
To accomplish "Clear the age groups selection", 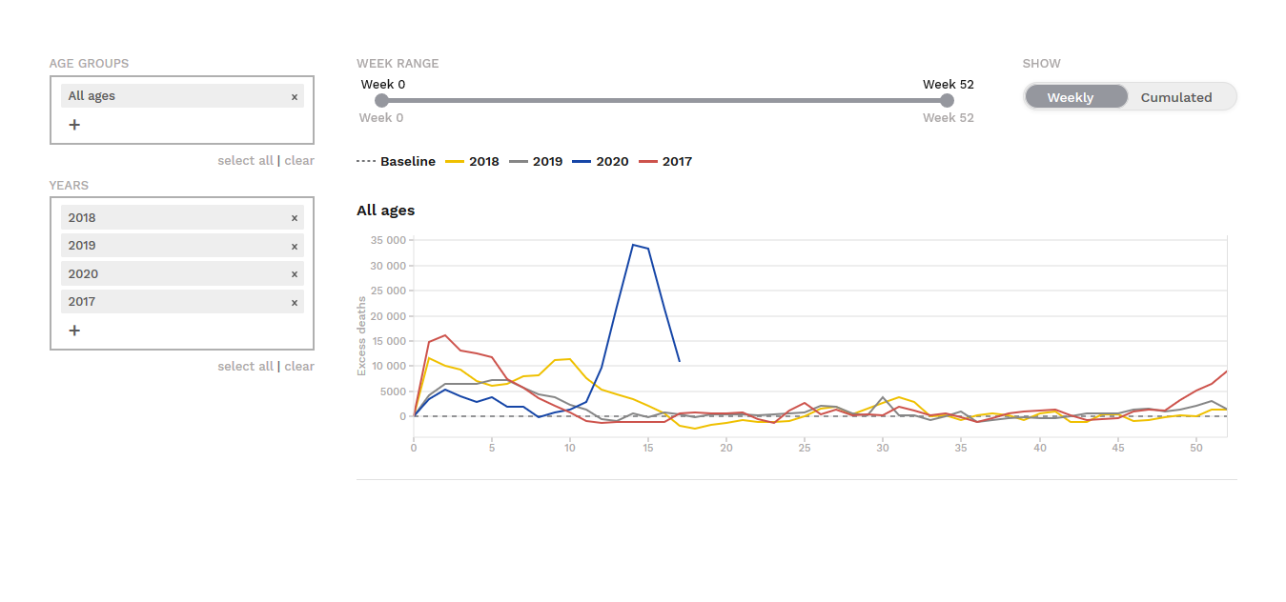I will coord(299,160).
